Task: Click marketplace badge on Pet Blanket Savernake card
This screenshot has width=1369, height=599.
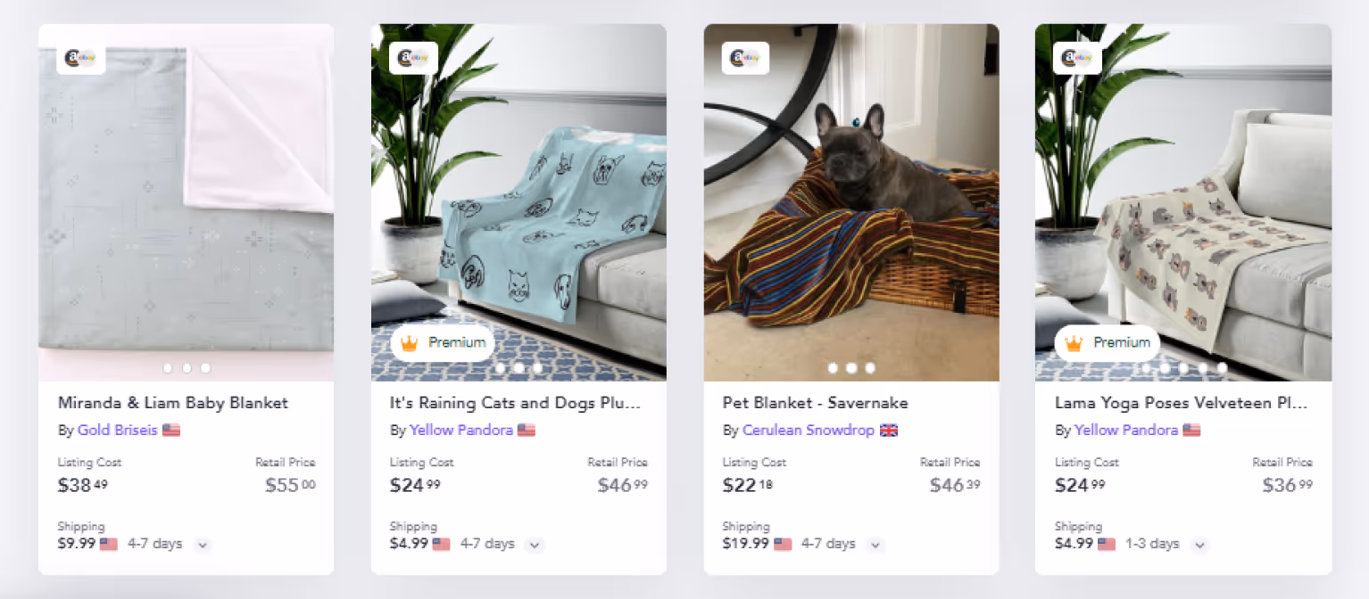Action: [x=745, y=58]
